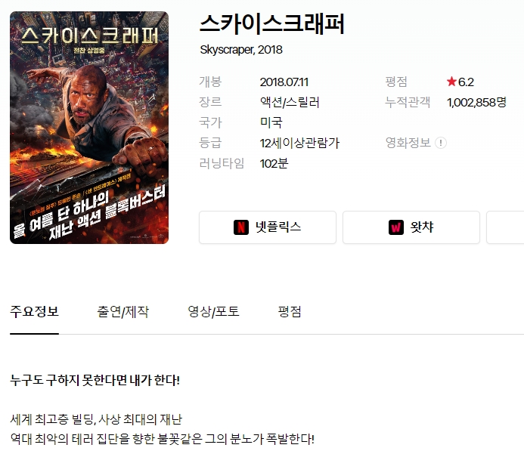Viewport: 524px width, 454px height.
Task: Open the 넷플릭스 streaming button
Action: coord(268,227)
